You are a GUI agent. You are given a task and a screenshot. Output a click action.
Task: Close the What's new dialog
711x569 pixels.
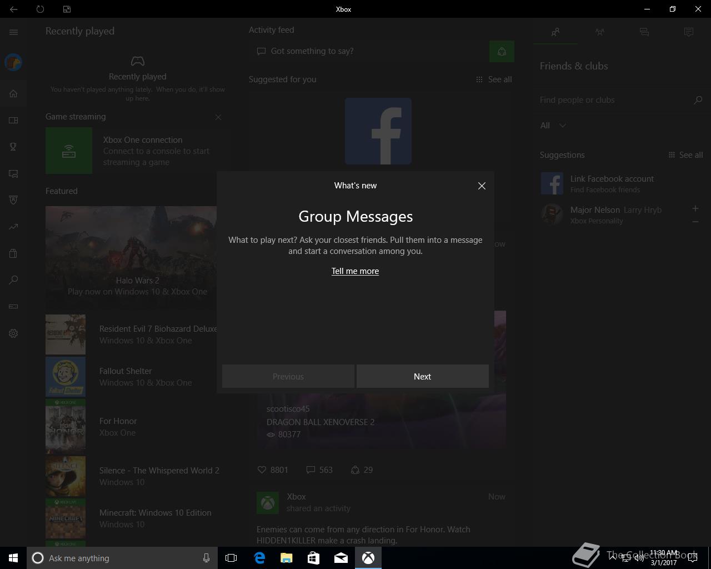tap(482, 186)
